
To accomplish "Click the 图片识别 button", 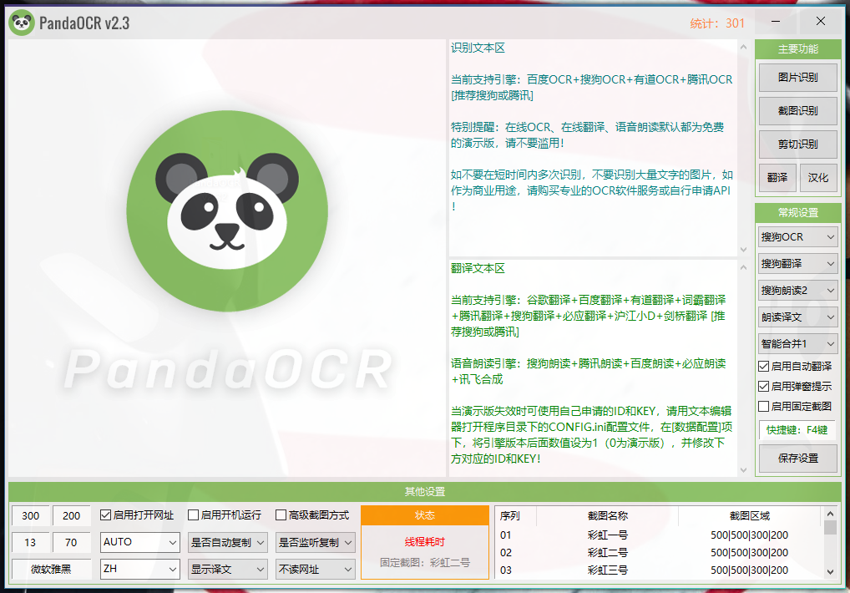I will [x=797, y=78].
